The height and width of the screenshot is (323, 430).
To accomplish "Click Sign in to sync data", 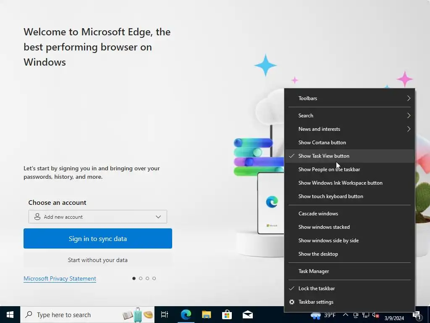I will click(97, 238).
